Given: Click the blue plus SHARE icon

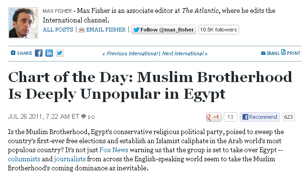Looking at the screenshot, I should coord(13,53).
